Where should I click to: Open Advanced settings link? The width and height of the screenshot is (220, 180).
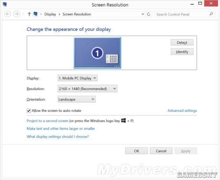tap(182, 111)
